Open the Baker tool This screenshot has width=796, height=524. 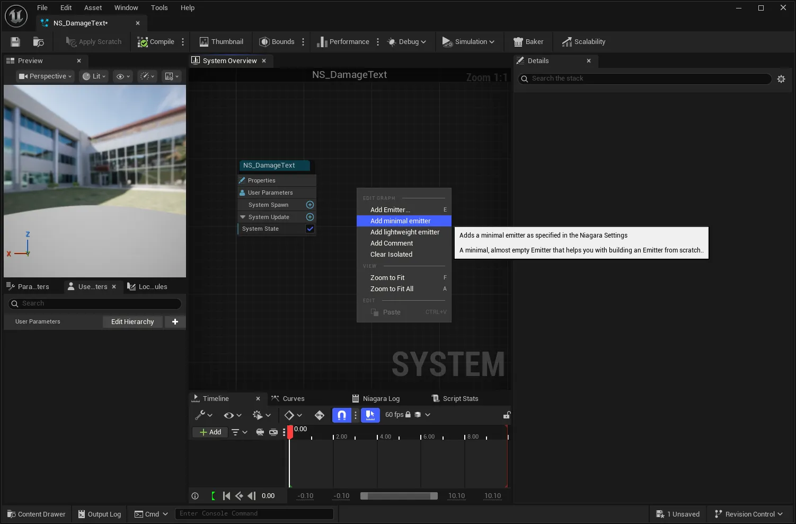(528, 42)
